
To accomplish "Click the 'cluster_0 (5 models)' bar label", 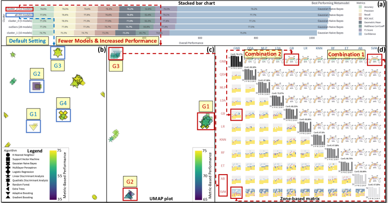I will tap(20, 21).
